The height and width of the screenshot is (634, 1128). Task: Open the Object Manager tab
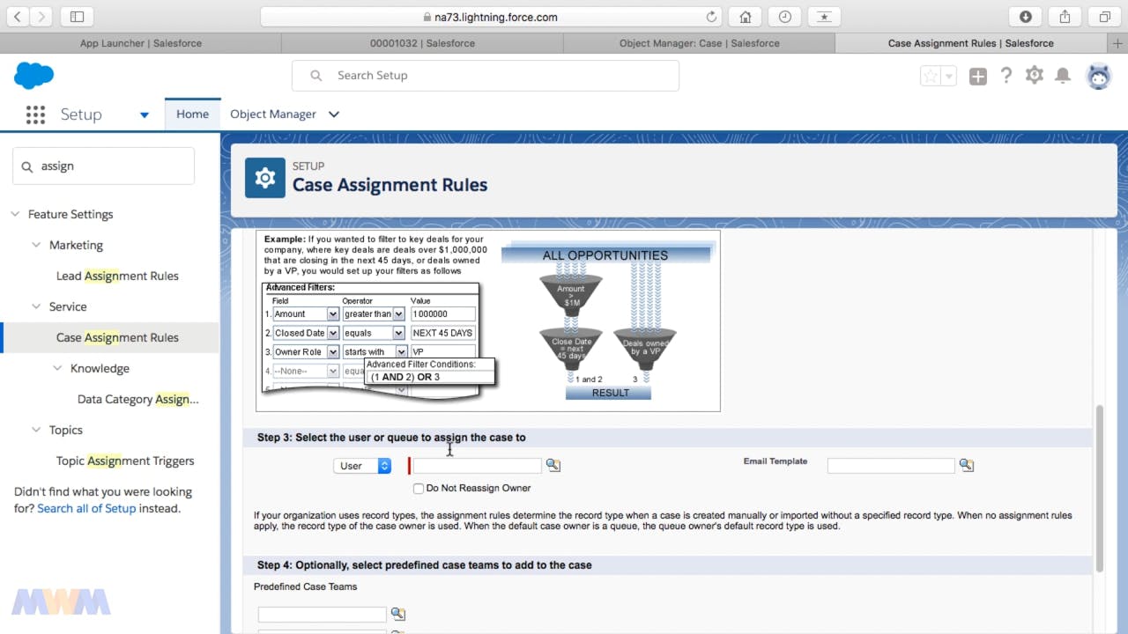click(x=273, y=114)
